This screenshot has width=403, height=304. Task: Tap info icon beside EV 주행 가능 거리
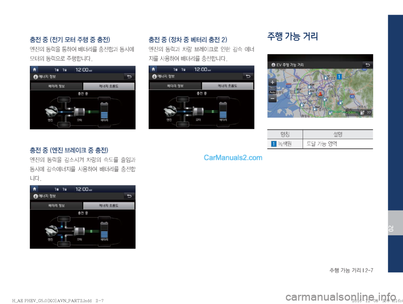[x=273, y=65]
